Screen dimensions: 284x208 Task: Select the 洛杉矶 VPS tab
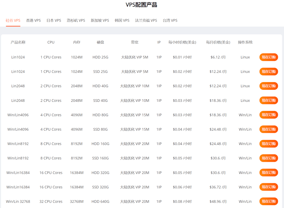coord(76,20)
